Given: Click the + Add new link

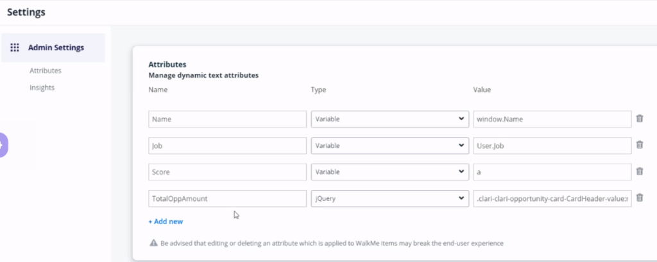Looking at the screenshot, I should (166, 222).
